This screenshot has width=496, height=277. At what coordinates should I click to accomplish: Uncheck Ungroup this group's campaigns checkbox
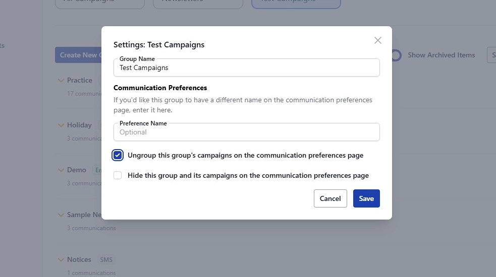pos(118,155)
